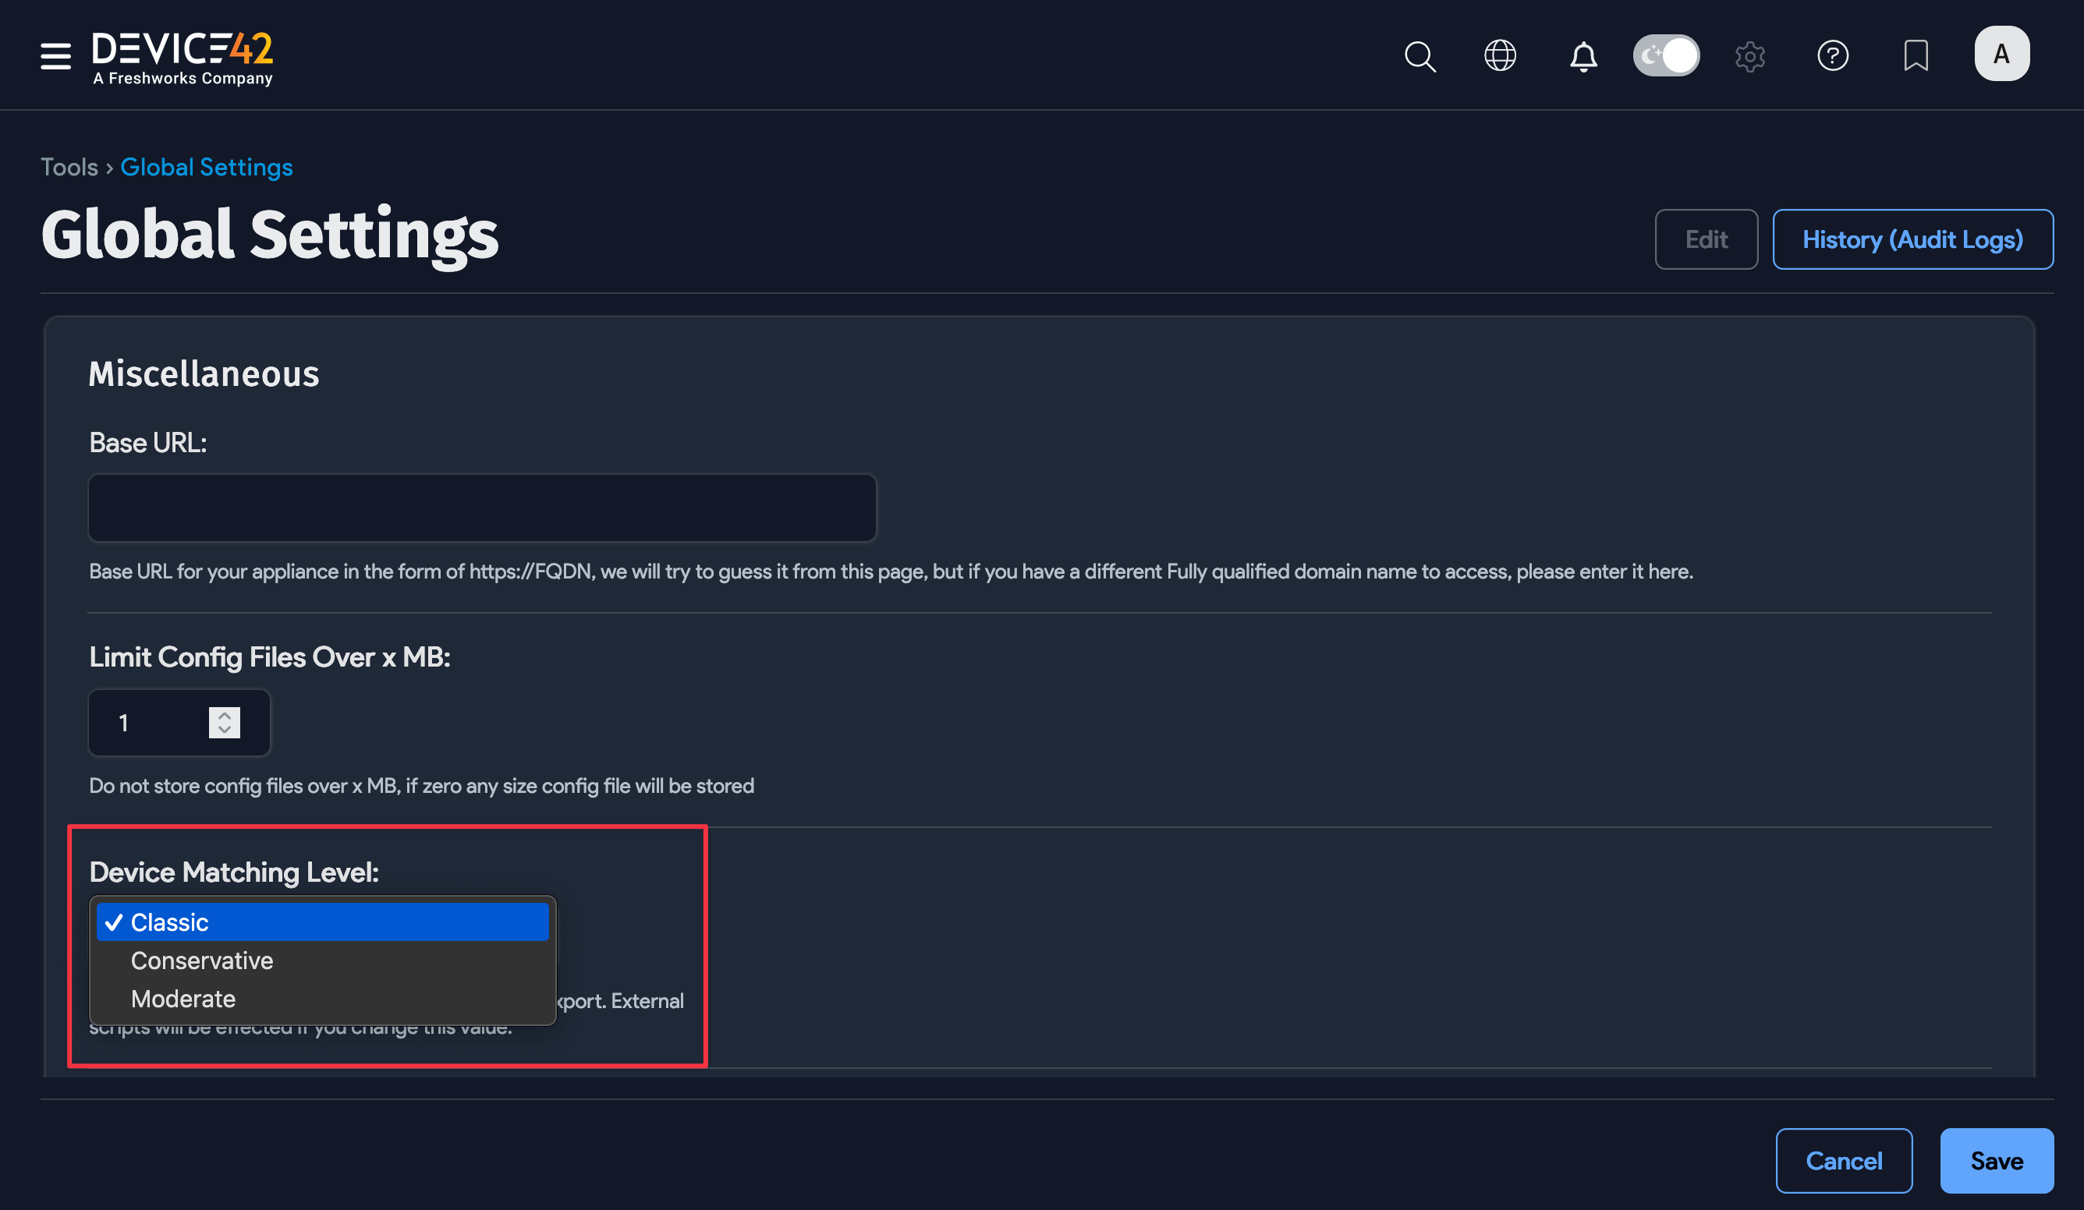The image size is (2084, 1210).
Task: Open the bookmark icon
Action: tap(1916, 56)
